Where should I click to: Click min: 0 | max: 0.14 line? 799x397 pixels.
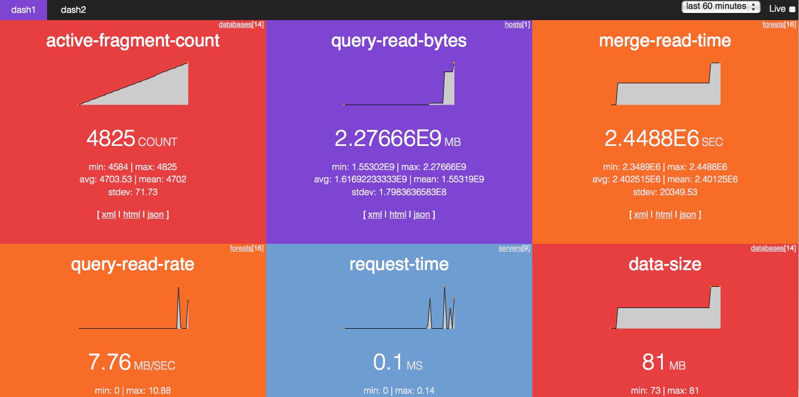(399, 391)
